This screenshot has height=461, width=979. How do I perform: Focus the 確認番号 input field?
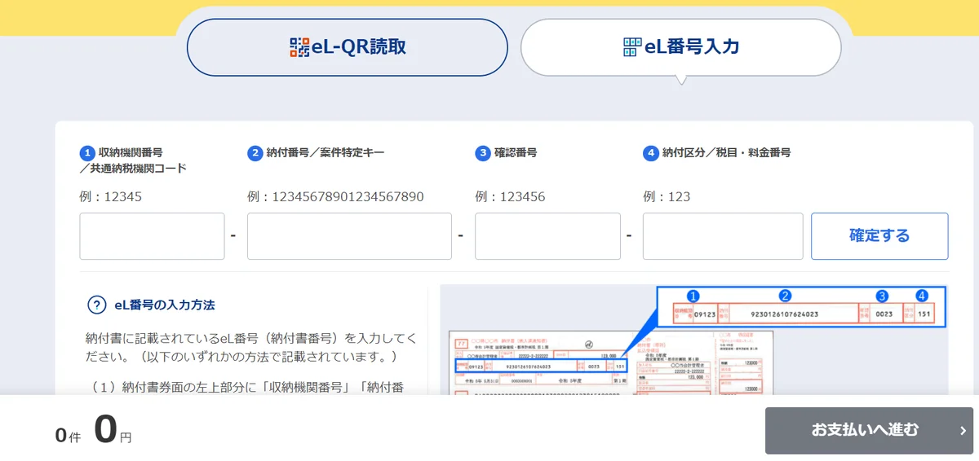tap(547, 236)
